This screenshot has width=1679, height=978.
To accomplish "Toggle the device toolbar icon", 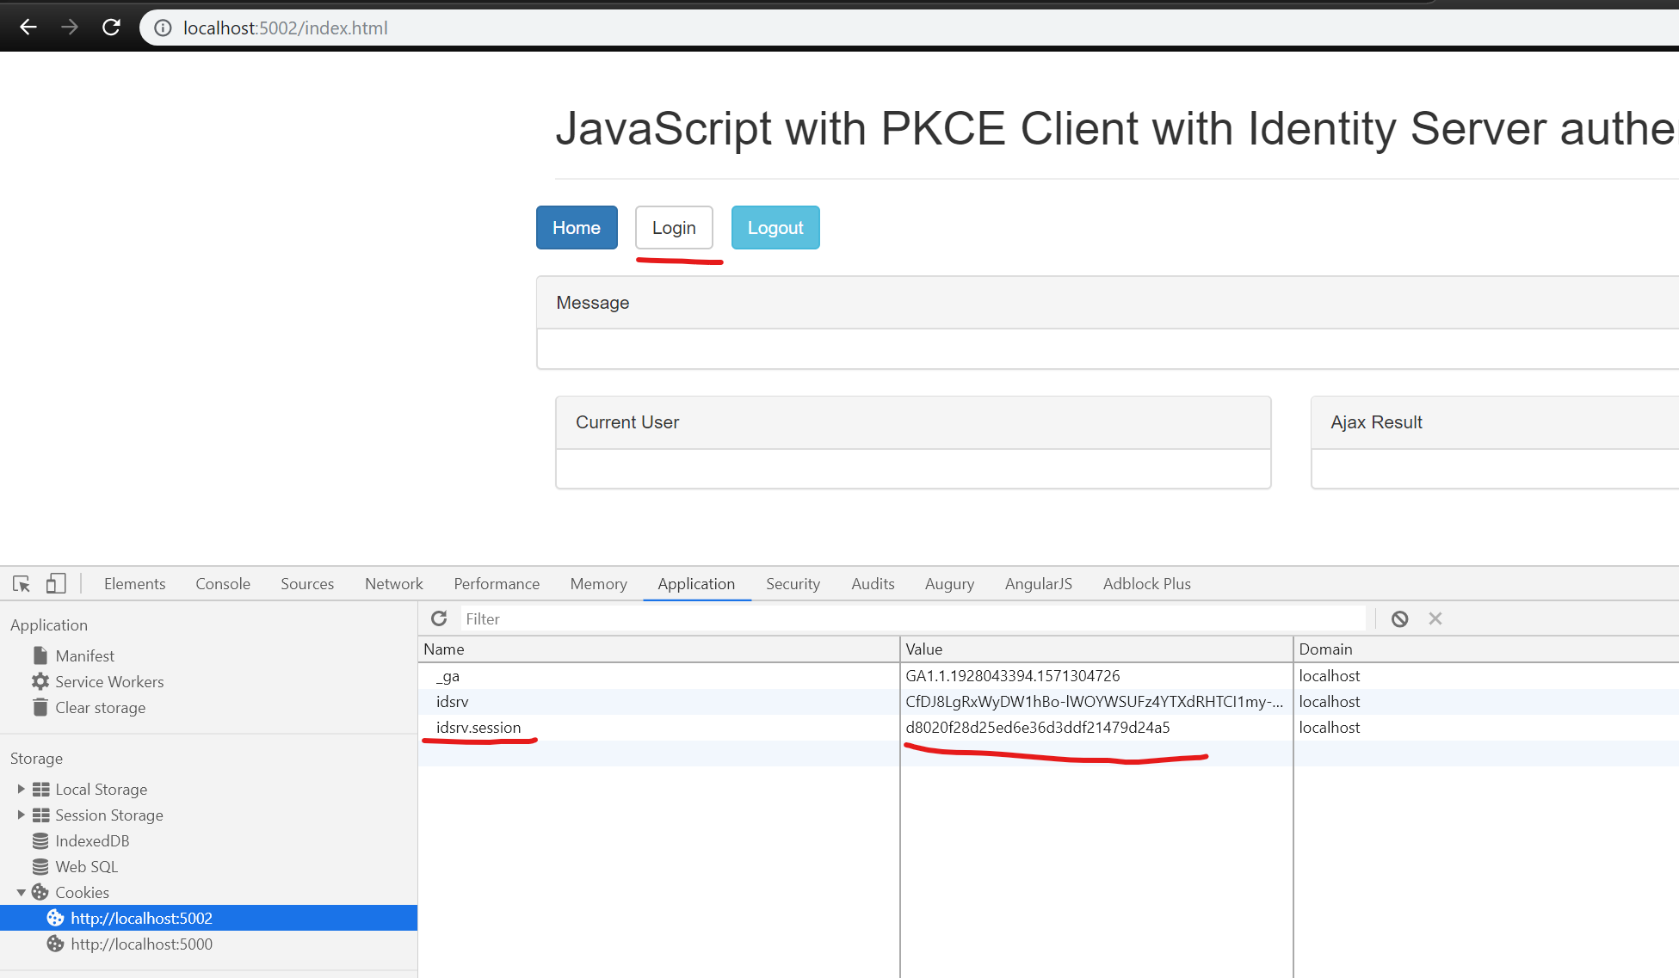I will coord(56,584).
